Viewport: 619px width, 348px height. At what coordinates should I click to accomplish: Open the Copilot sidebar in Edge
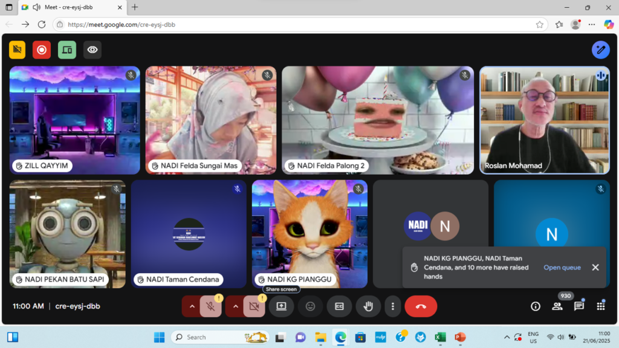pos(608,24)
